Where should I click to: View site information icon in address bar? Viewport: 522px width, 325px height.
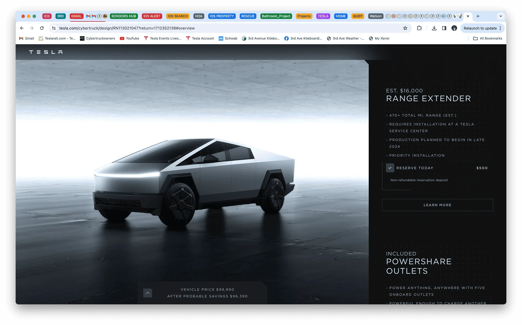54,28
